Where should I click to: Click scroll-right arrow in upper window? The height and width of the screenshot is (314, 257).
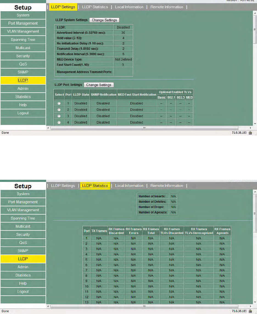point(250,128)
